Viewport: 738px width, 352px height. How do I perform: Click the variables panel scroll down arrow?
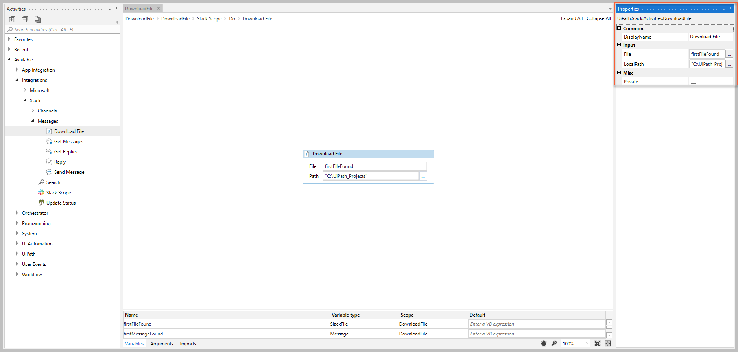609,335
